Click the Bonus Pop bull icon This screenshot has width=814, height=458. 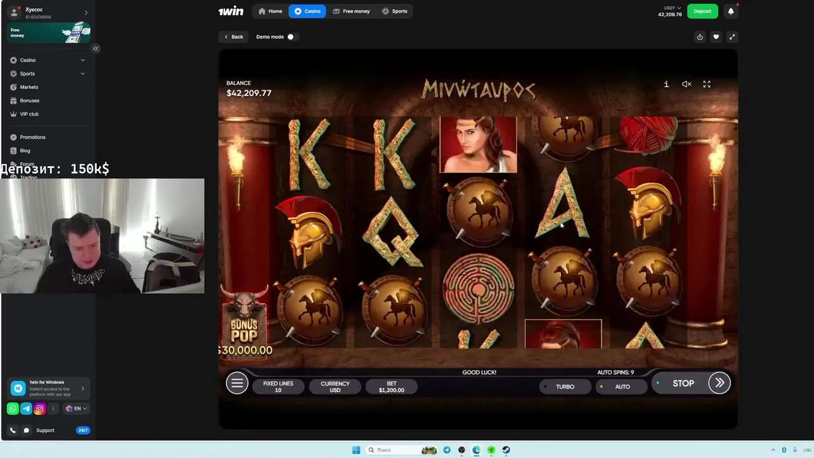pyautogui.click(x=245, y=321)
